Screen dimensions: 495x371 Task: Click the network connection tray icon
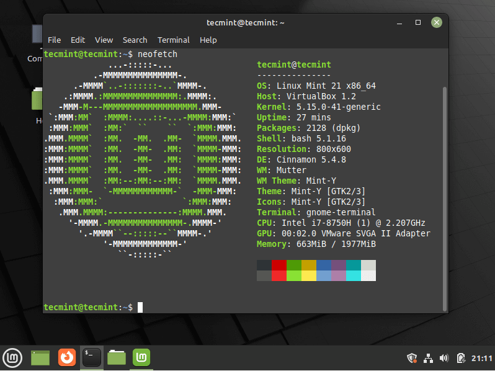[428, 358]
